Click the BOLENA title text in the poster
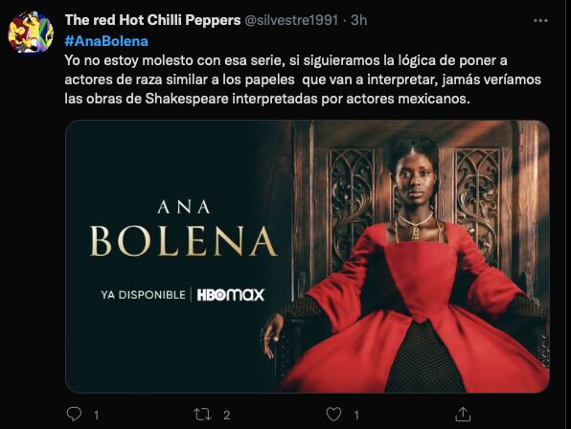Viewport: 571px width, 429px height. click(183, 241)
